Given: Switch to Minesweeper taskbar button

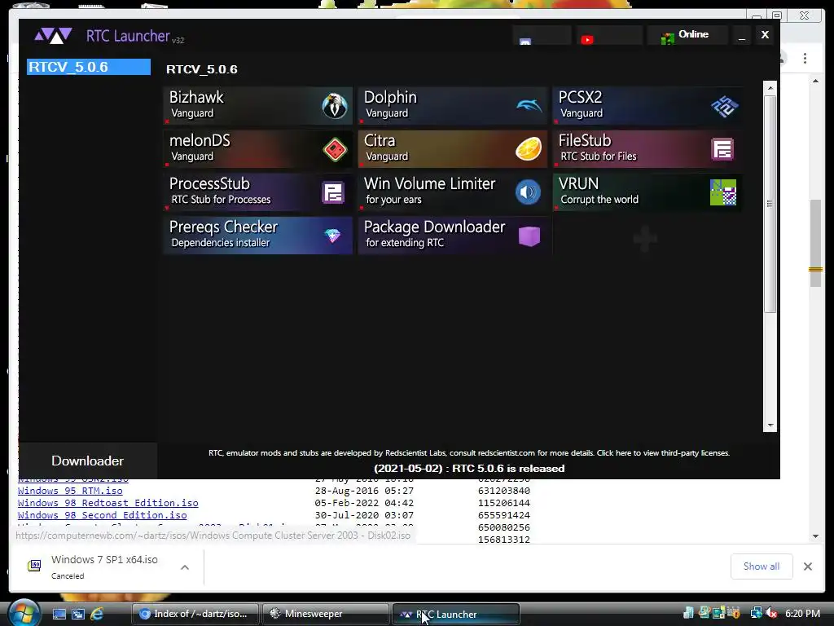Looking at the screenshot, I should click(x=326, y=614).
